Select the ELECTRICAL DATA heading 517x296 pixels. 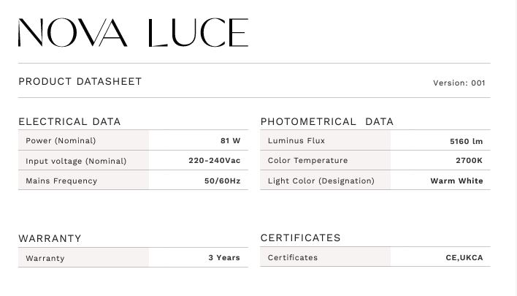(69, 122)
